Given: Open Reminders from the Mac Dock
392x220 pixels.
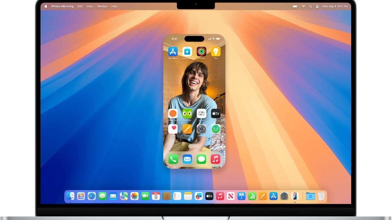Looking at the screenshot, I should [x=177, y=196].
